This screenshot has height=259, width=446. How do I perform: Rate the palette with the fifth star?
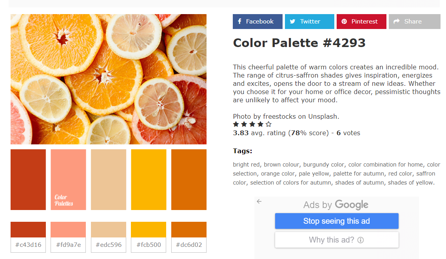click(268, 124)
